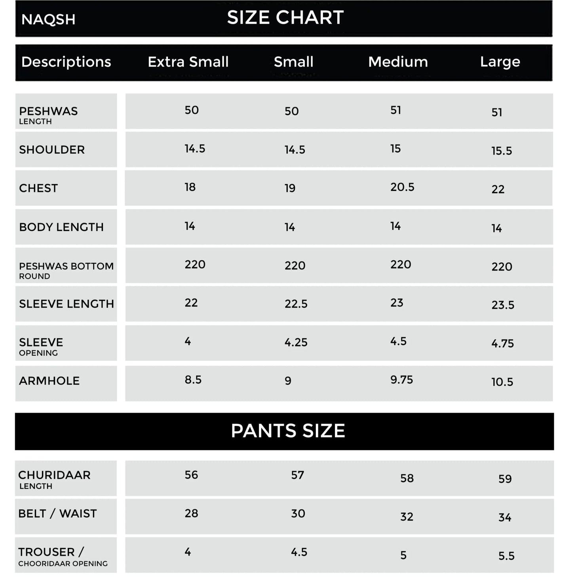The width and height of the screenshot is (572, 583).
Task: Select SLEEVE OPENING Large value 4.75
Action: tap(502, 343)
